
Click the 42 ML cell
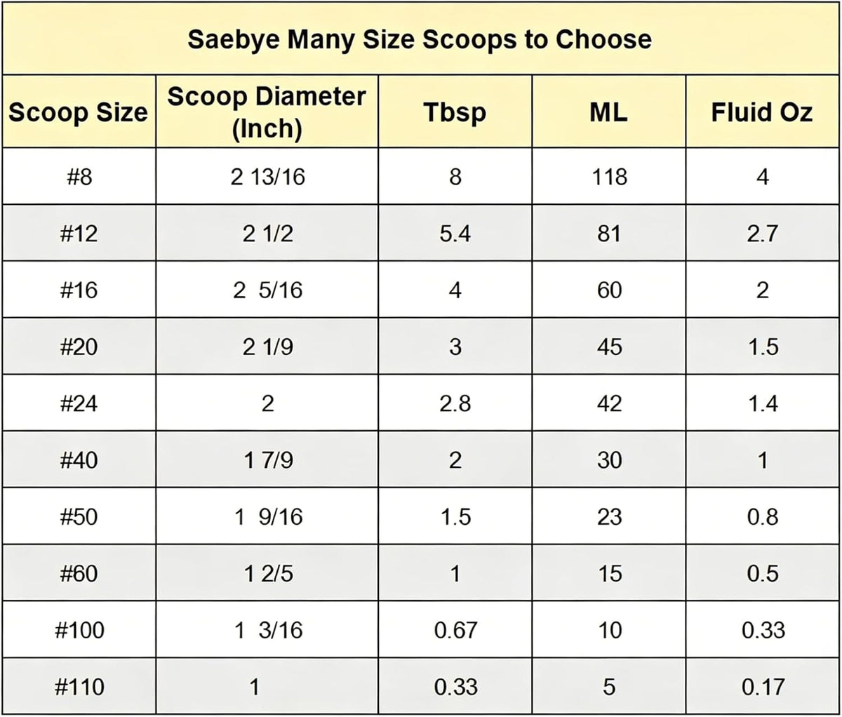tap(608, 403)
